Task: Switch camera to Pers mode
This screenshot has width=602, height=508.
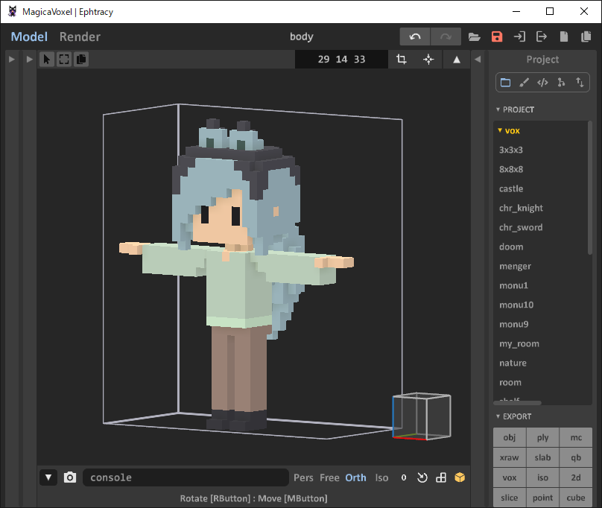Action: (303, 477)
